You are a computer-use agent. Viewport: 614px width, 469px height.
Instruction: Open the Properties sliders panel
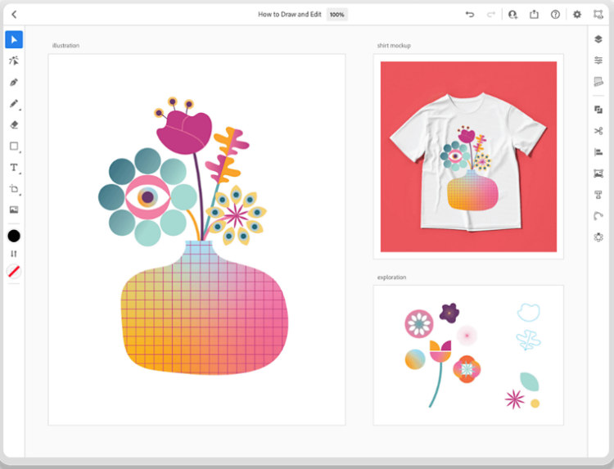[598, 61]
